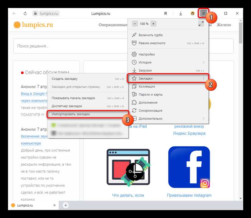Click the passwords and cards icon
Image resolution: width=251 pixels, height=218 pixels.
point(134,94)
